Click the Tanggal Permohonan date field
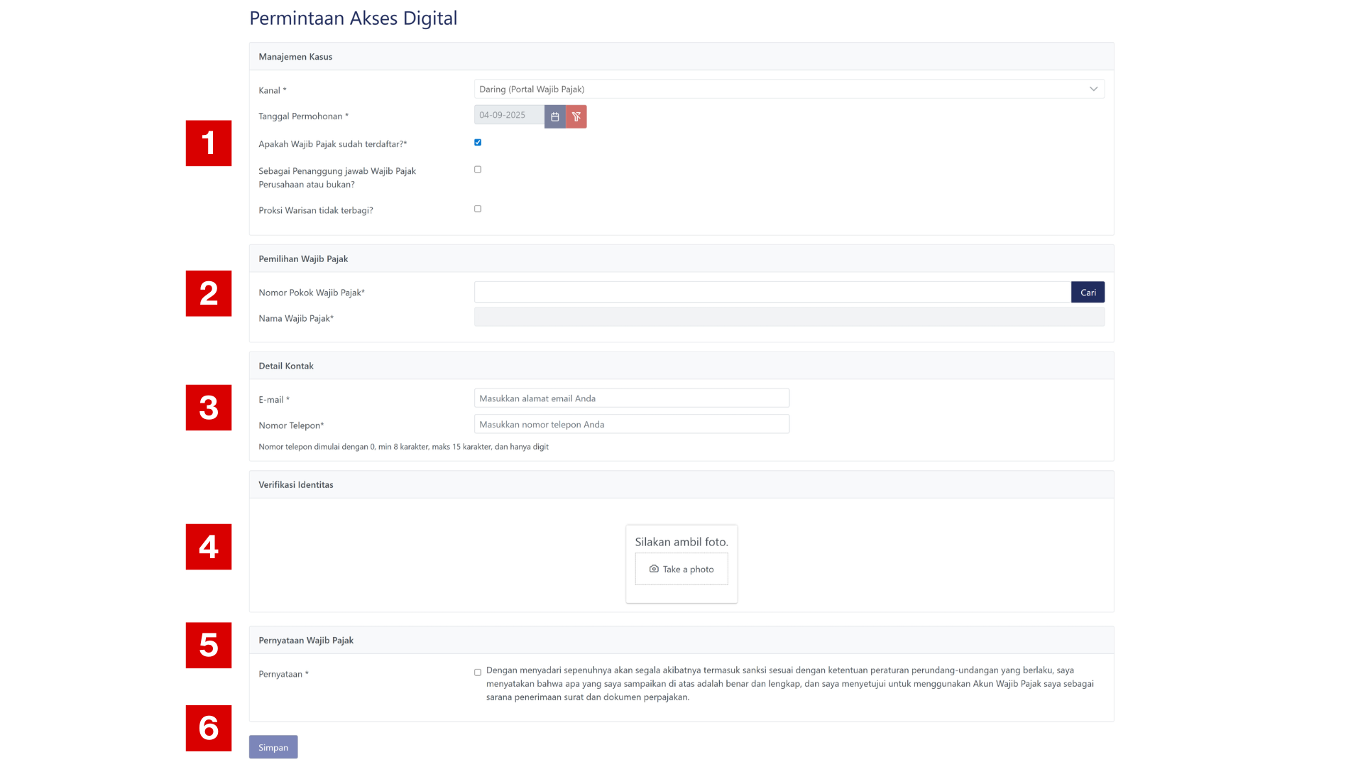Viewport: 1363px width, 767px height. (x=509, y=115)
